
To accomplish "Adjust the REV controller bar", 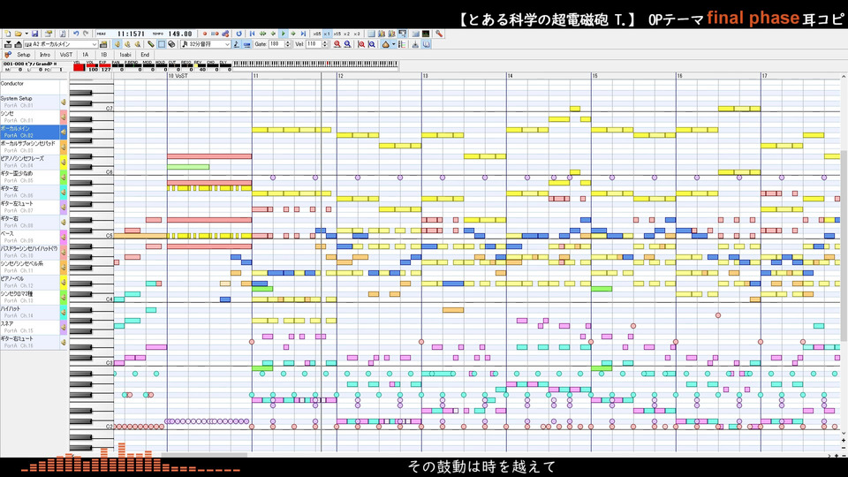I will [200, 64].
